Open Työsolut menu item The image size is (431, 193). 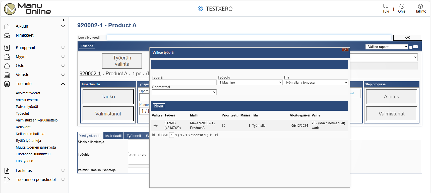point(22,113)
